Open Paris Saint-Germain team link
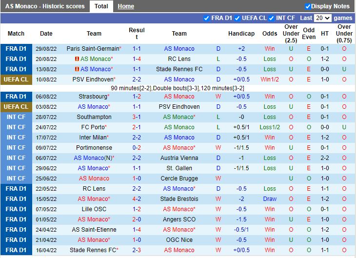Viewport: 356px width, 258px height. coord(93,49)
